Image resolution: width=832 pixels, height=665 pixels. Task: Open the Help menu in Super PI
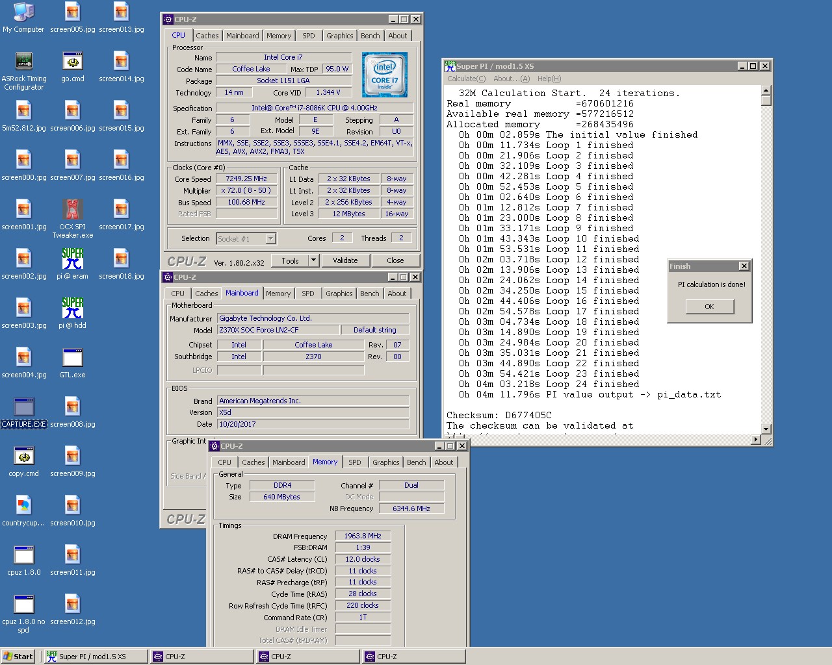549,79
